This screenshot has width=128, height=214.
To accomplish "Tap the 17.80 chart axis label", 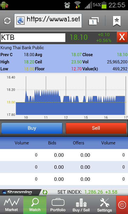I will [x=11, y=115].
